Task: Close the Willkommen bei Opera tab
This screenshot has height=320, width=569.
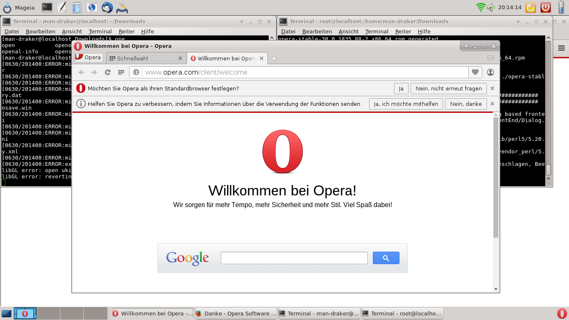Action: (262, 58)
